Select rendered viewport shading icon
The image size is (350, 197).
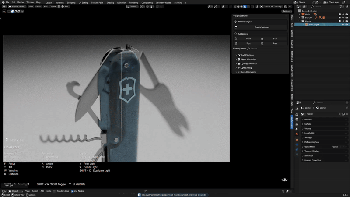tap(245, 7)
